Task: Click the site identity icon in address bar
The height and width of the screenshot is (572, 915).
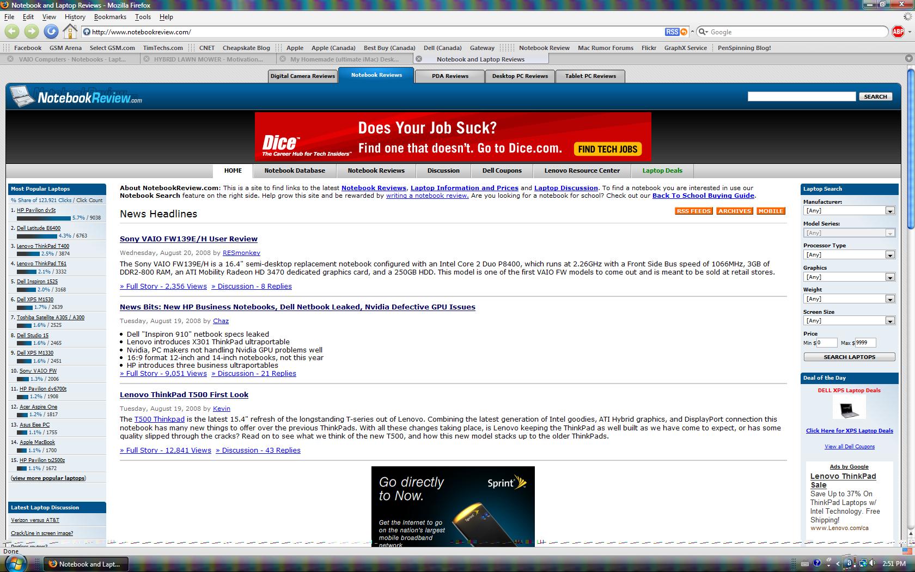Action: pos(87,32)
